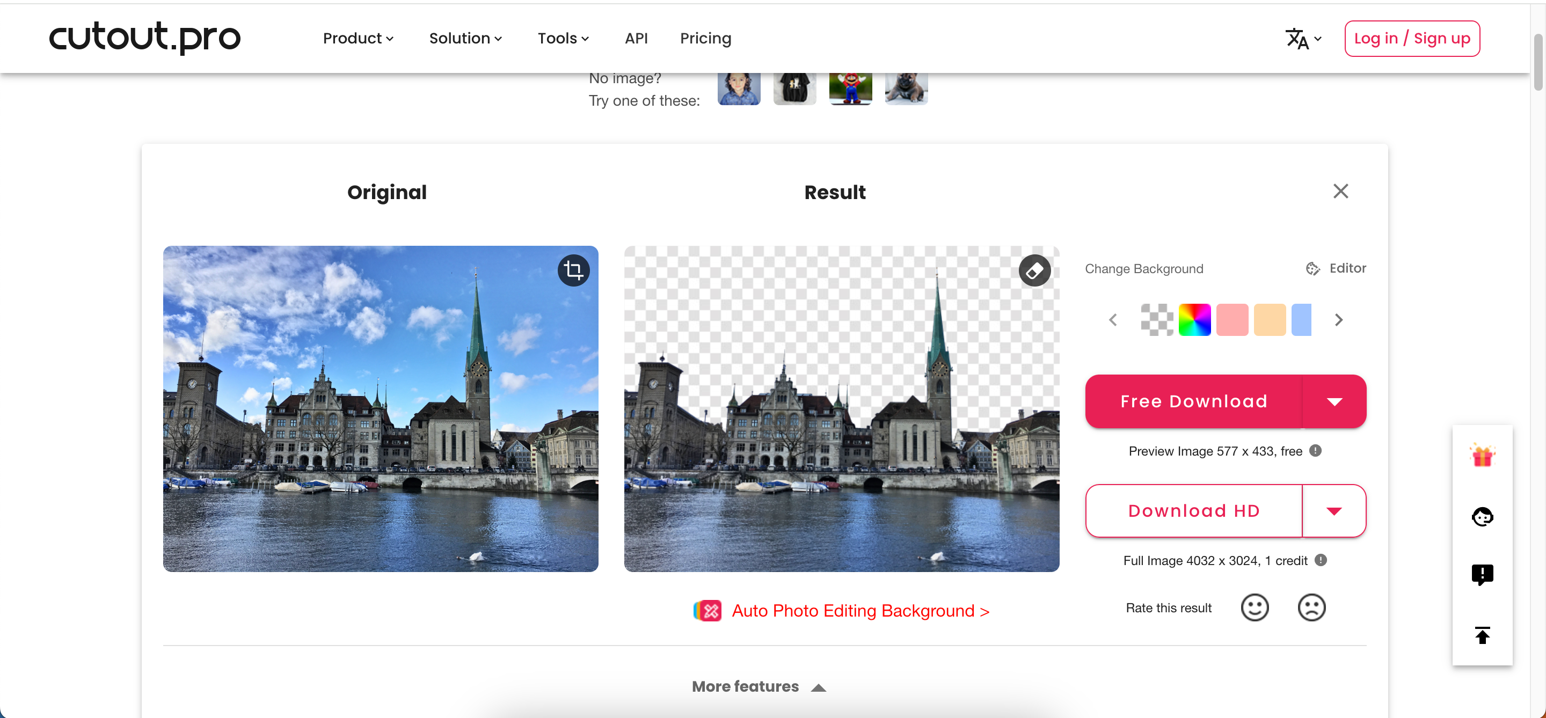Click the back-to-top arrow icon
1546x718 pixels.
tap(1482, 635)
